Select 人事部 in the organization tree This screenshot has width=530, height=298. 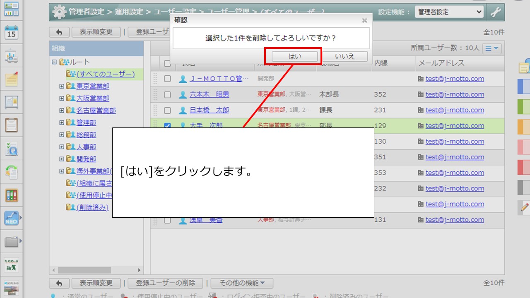point(86,147)
